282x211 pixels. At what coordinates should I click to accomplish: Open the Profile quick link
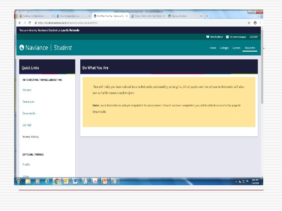[x=26, y=165]
